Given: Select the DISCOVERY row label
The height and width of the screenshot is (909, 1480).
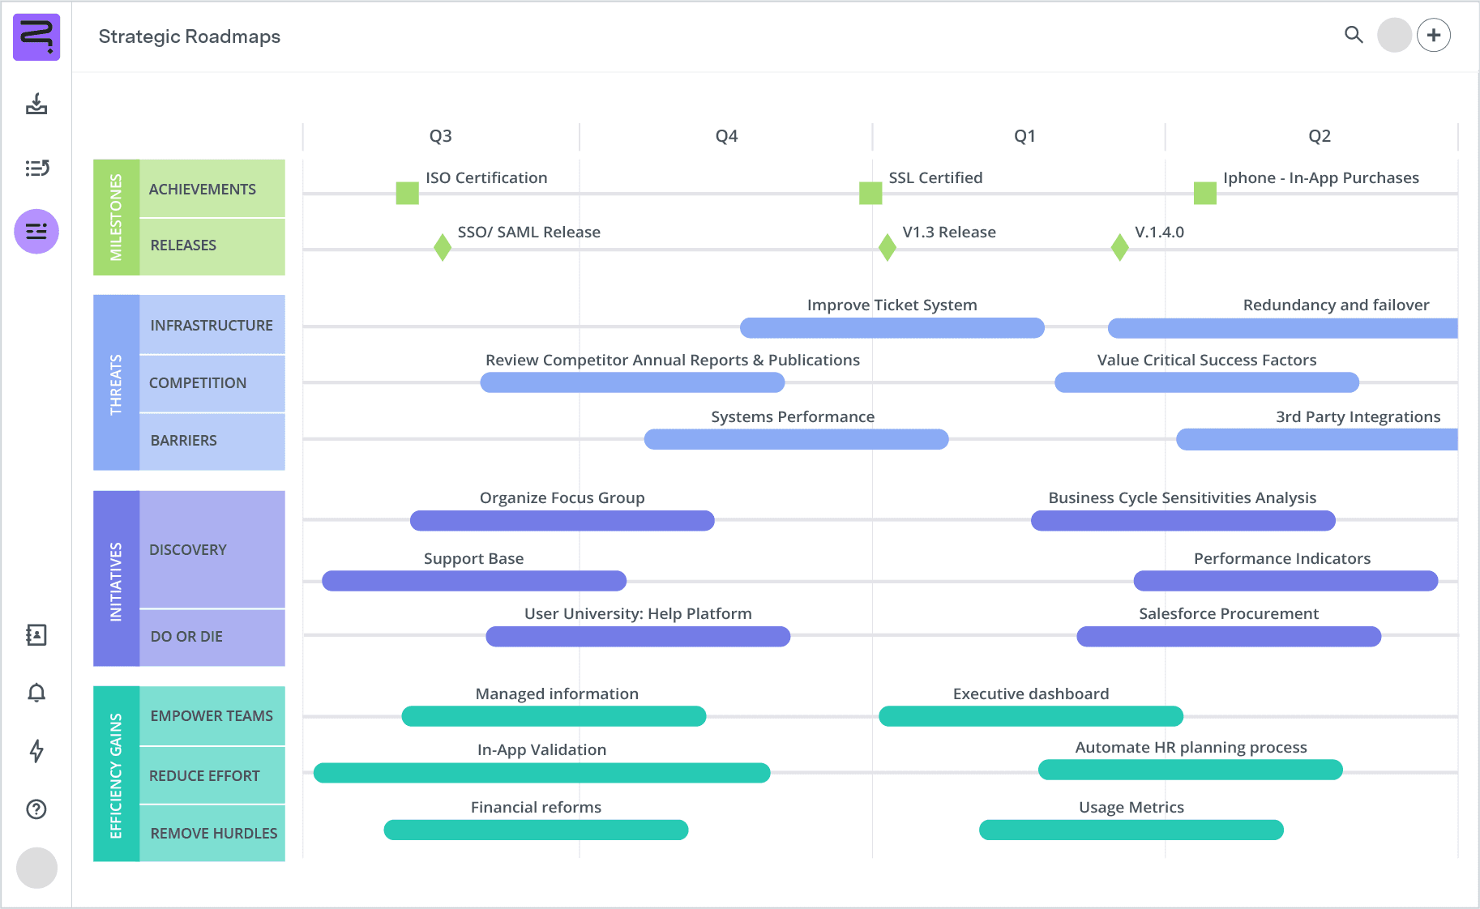Looking at the screenshot, I should [x=187, y=549].
